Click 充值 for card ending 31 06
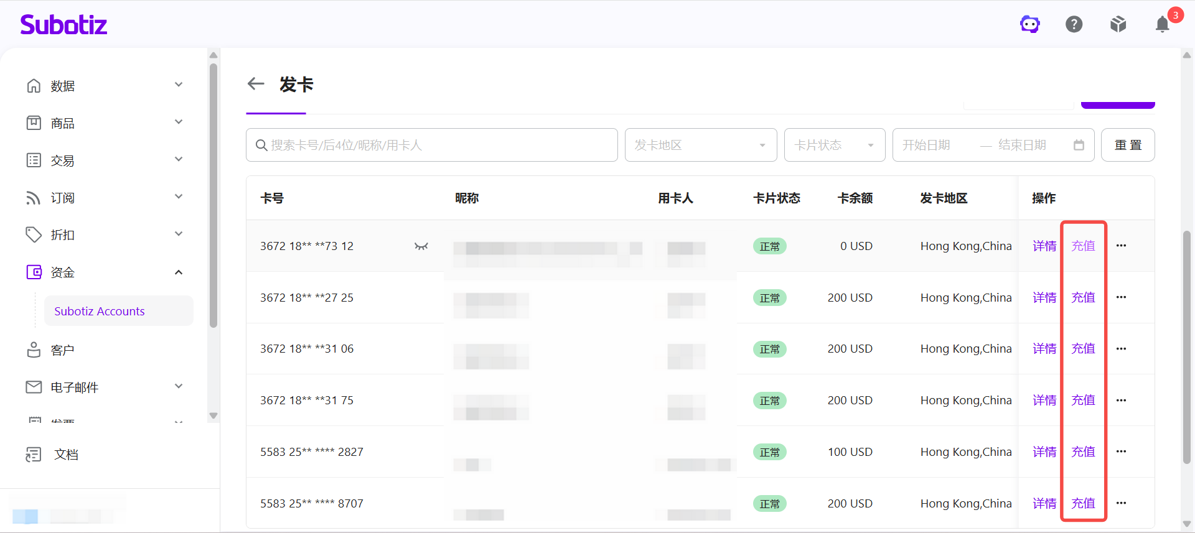 [1083, 349]
